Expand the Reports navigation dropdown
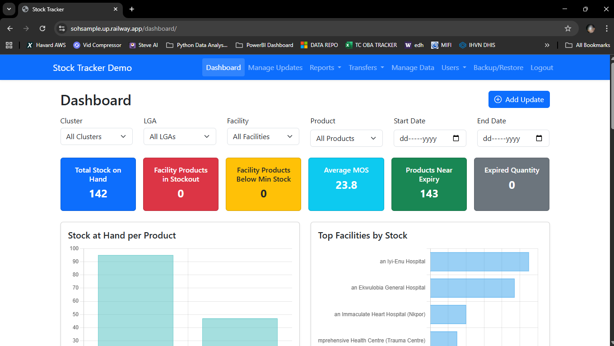614x346 pixels. (x=325, y=67)
